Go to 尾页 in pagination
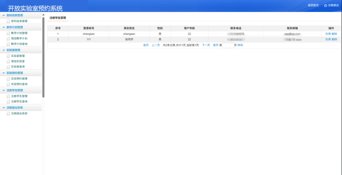The image size is (342, 175). click(215, 45)
